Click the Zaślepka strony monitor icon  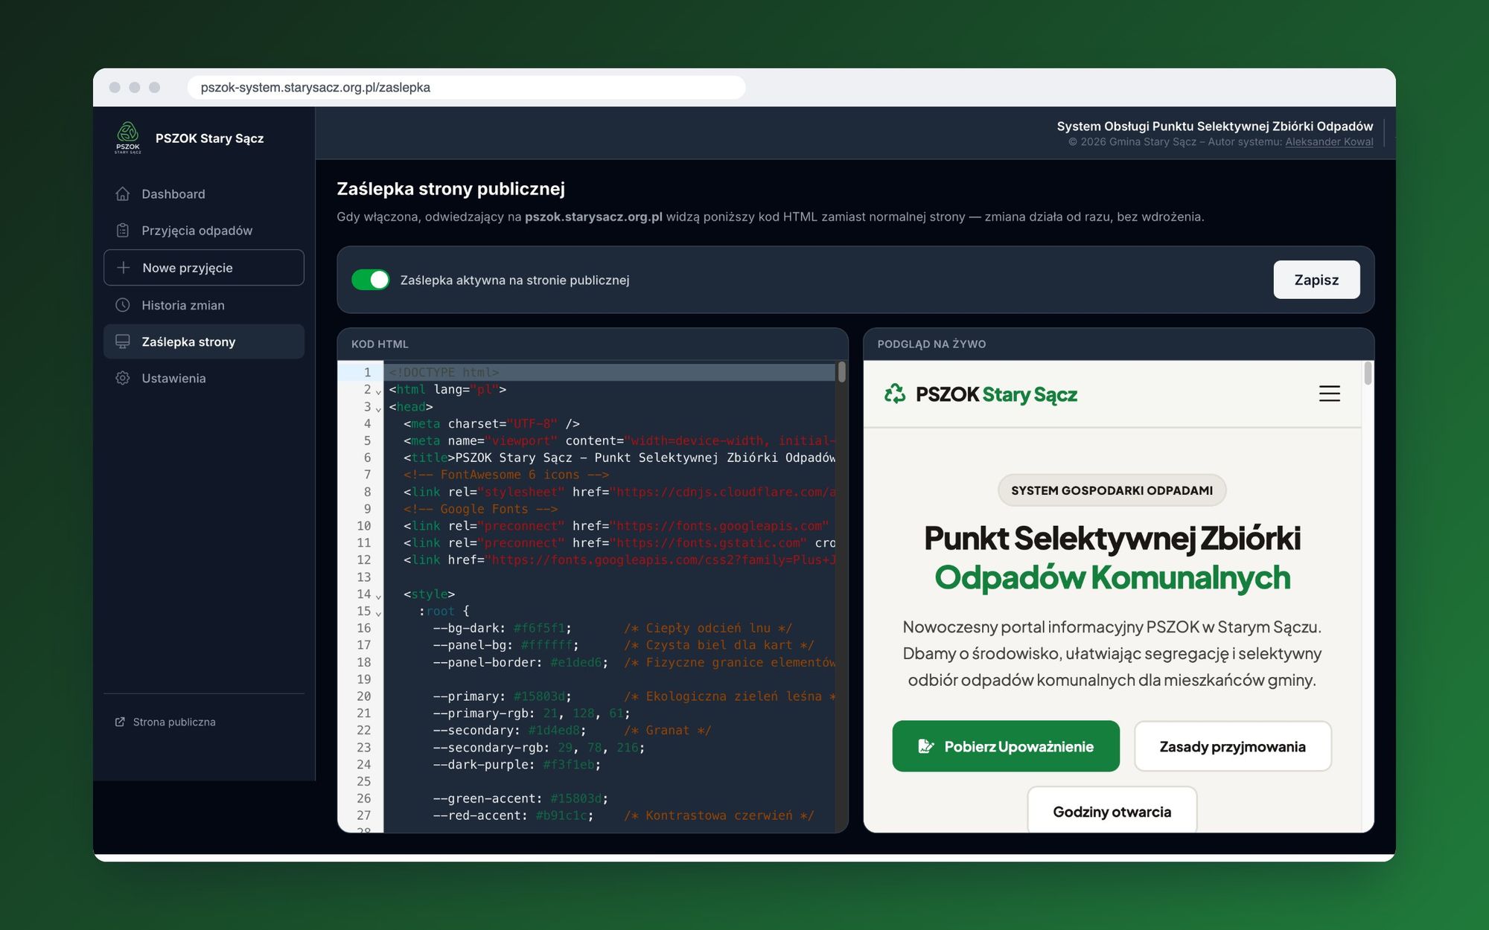[x=123, y=341]
